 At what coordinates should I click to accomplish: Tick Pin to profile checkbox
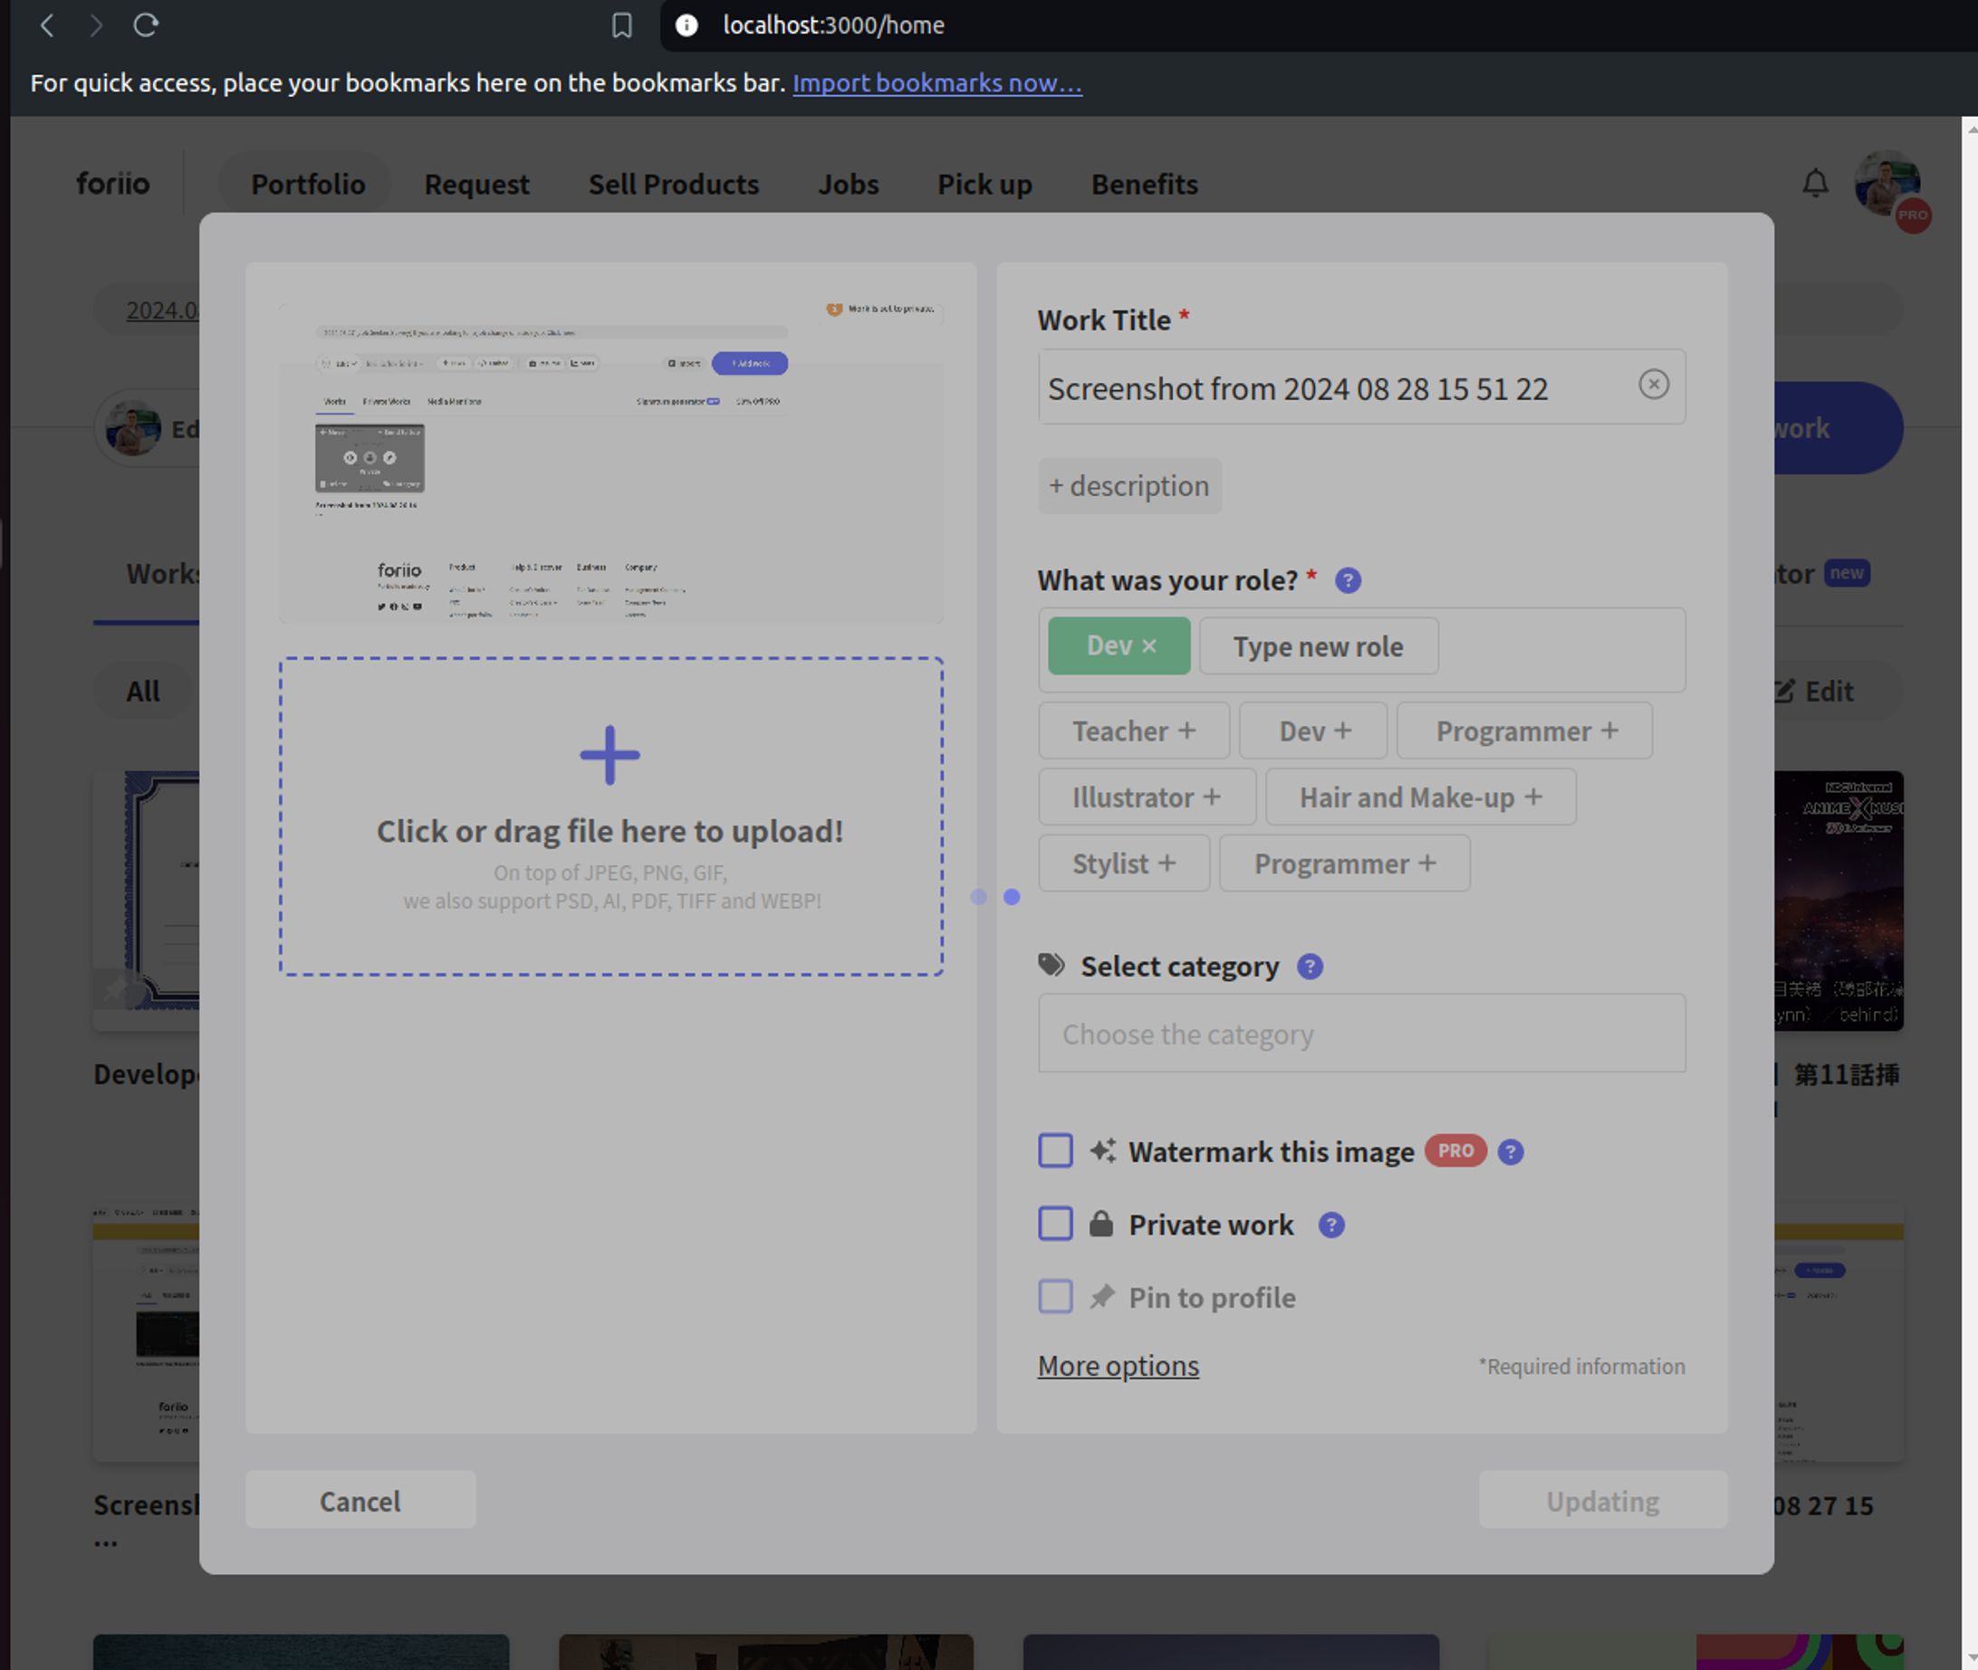[1055, 1297]
